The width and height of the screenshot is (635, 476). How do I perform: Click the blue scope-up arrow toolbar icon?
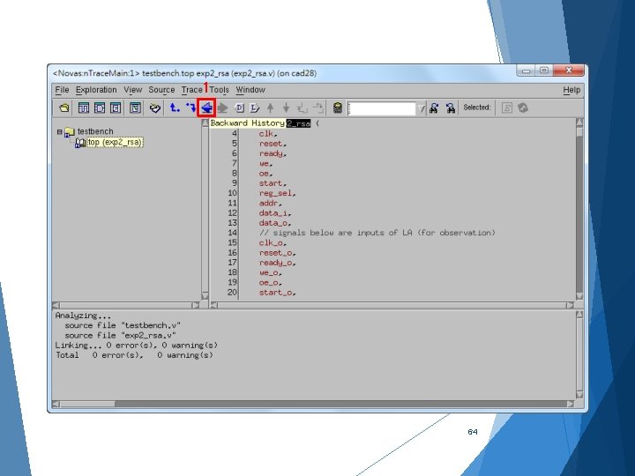click(x=175, y=108)
